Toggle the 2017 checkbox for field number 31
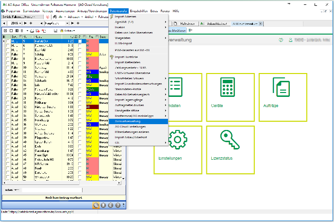The width and height of the screenshot is (334, 222). click(80, 103)
